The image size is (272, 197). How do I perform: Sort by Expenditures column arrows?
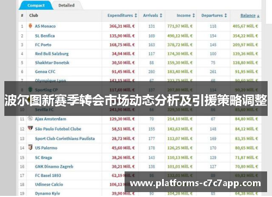(x=135, y=15)
